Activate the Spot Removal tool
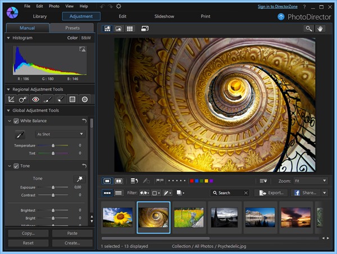337x254 pixels. click(23, 99)
